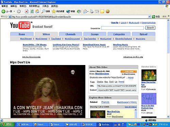Switch to the Groups tab

[x=95, y=34]
